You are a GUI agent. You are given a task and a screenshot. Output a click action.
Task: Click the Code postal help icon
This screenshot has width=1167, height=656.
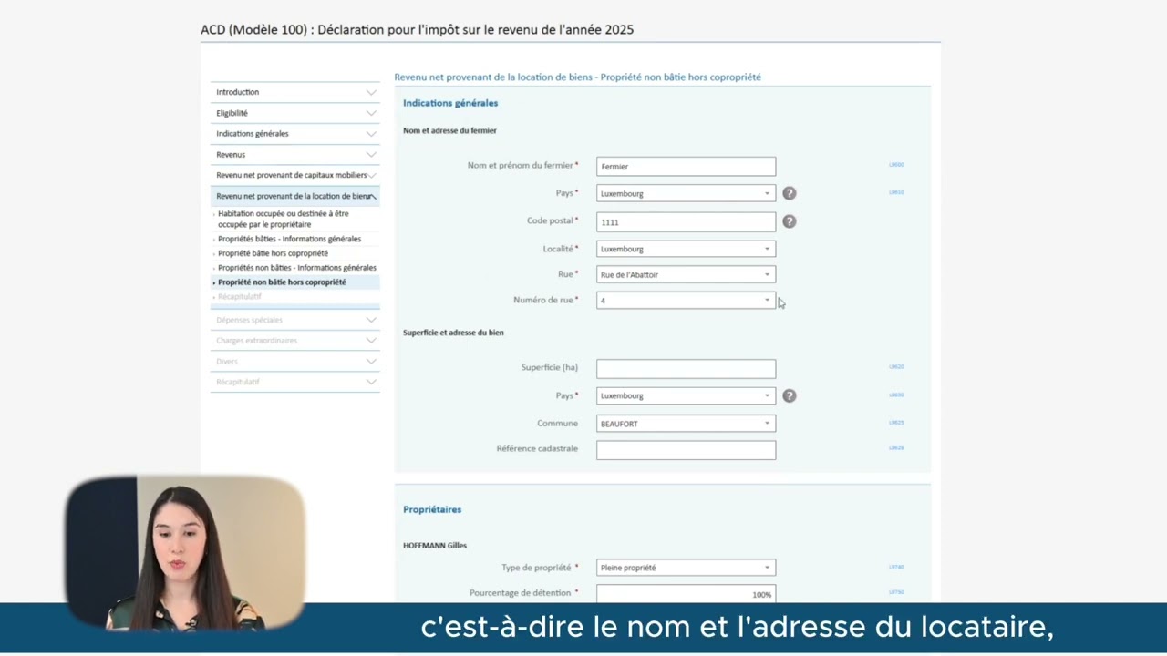click(x=789, y=220)
